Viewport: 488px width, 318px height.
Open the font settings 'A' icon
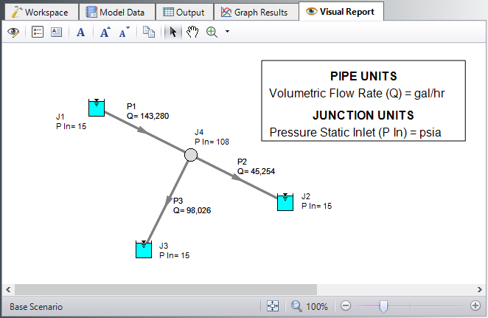(x=81, y=32)
